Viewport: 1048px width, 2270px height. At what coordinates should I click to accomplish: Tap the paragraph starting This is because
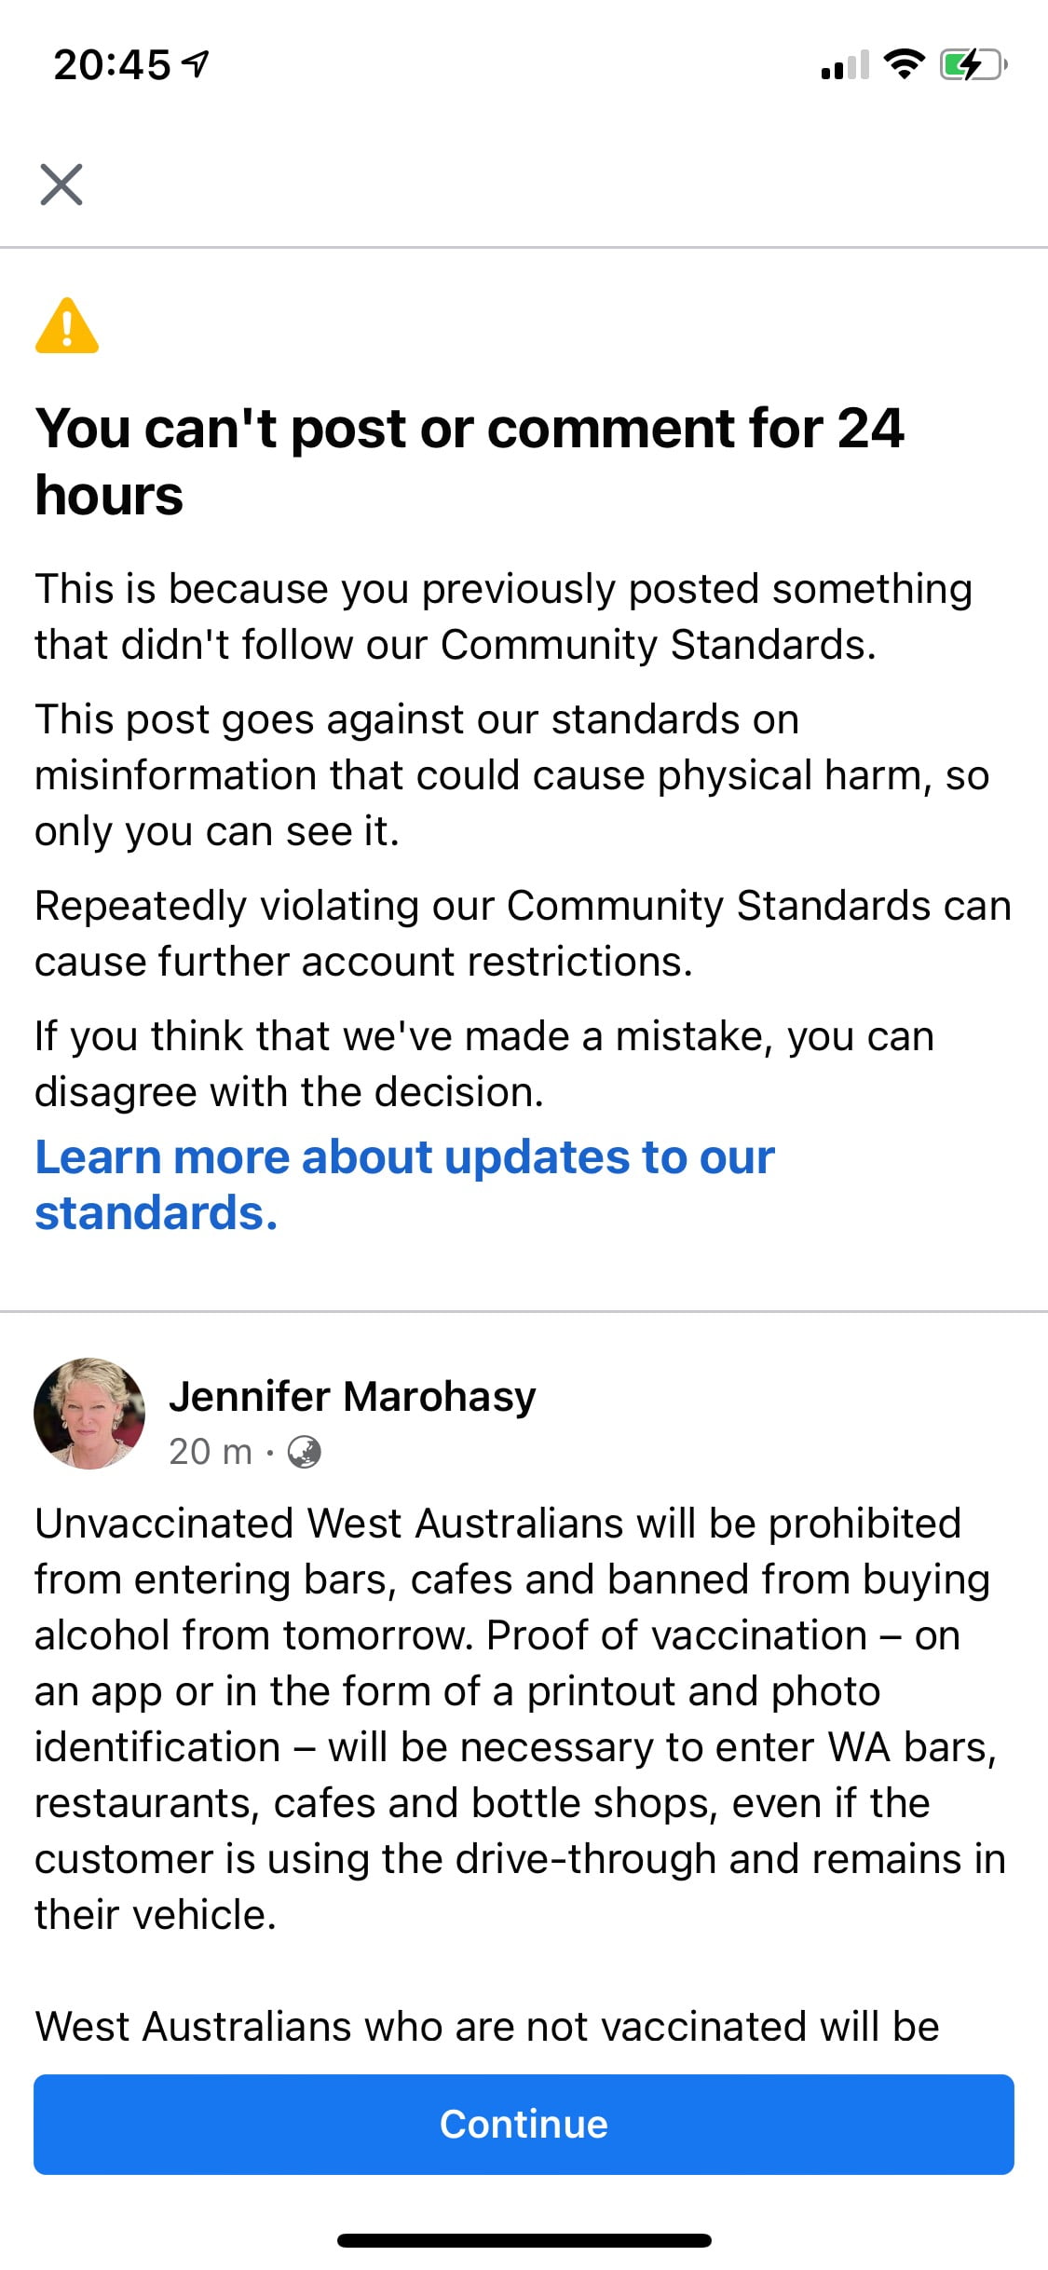[503, 616]
